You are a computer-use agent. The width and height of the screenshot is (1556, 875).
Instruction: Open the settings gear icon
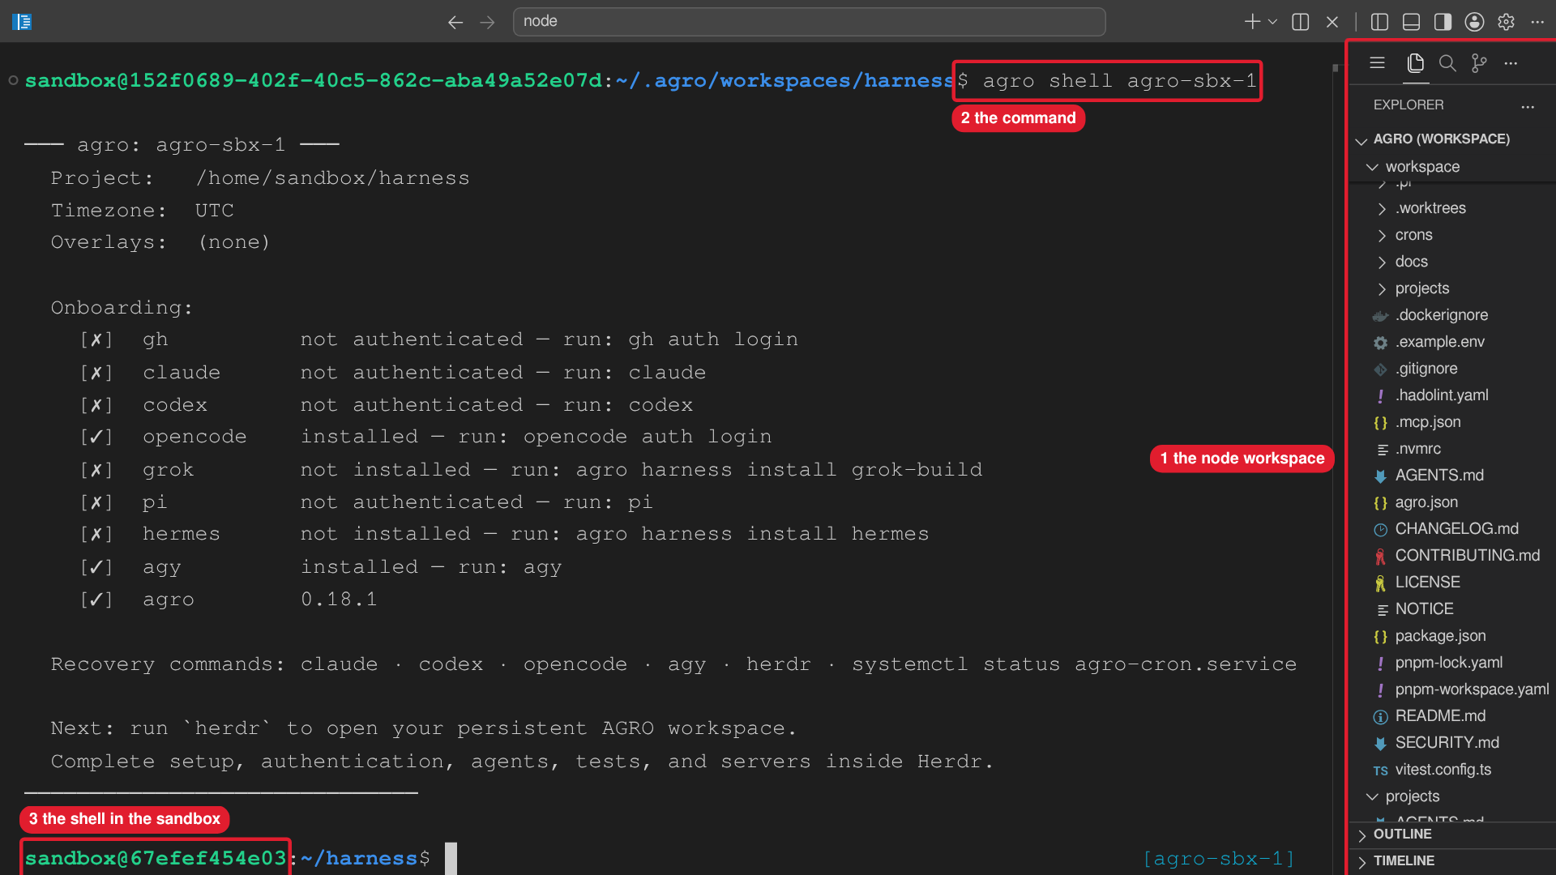(1506, 22)
